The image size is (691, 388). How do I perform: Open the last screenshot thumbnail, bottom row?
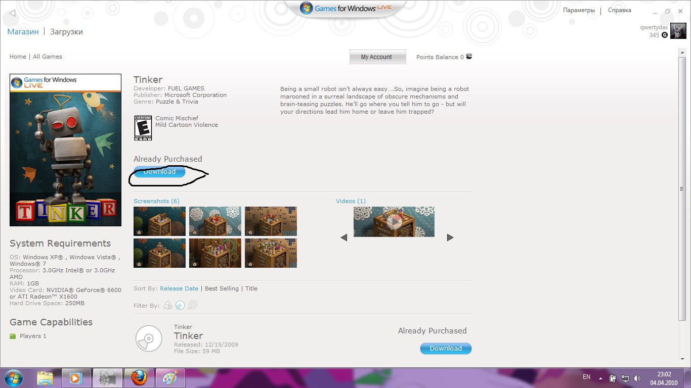pos(271,253)
